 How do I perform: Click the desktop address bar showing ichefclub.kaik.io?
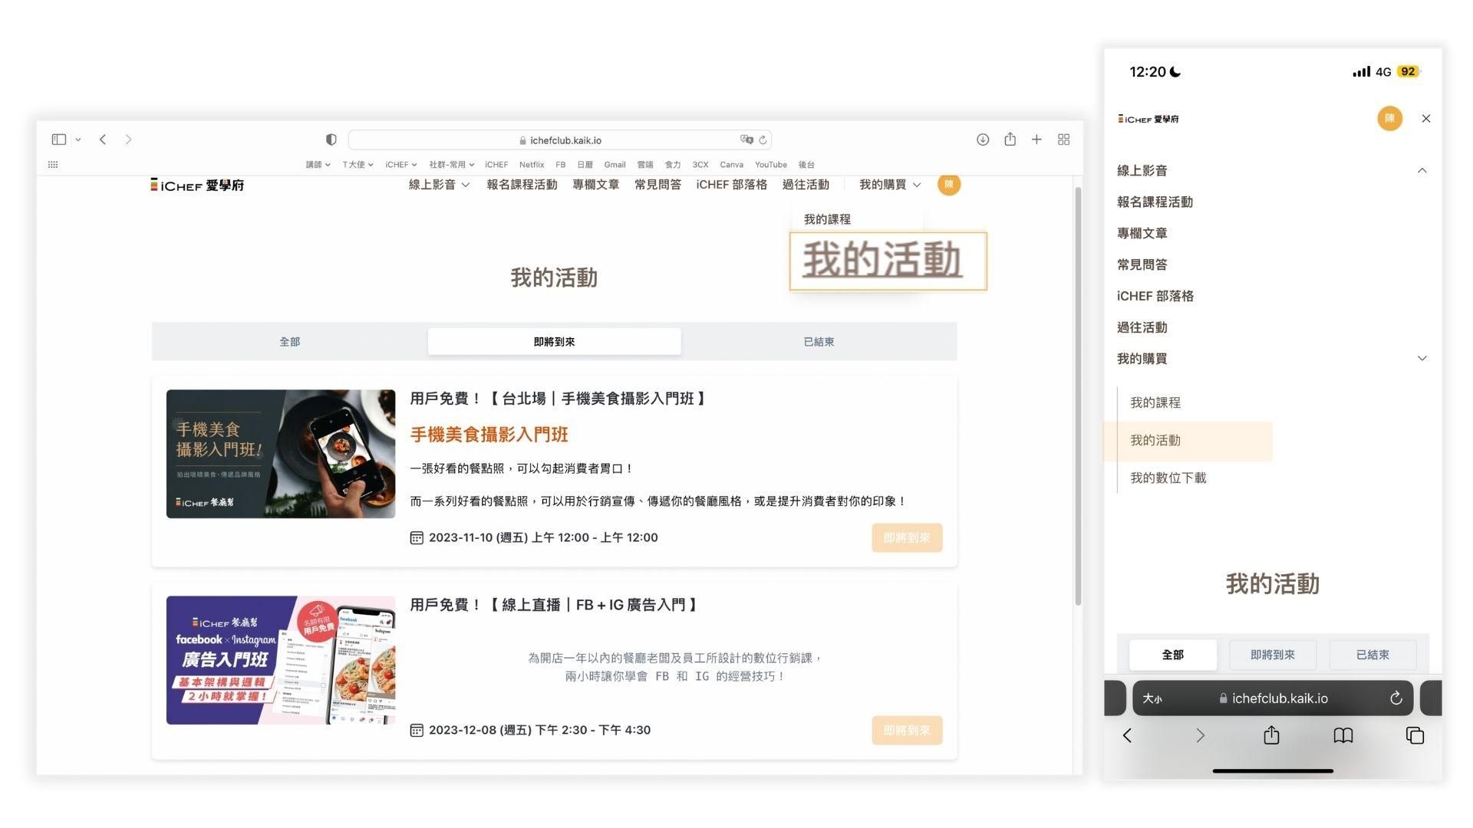560,140
